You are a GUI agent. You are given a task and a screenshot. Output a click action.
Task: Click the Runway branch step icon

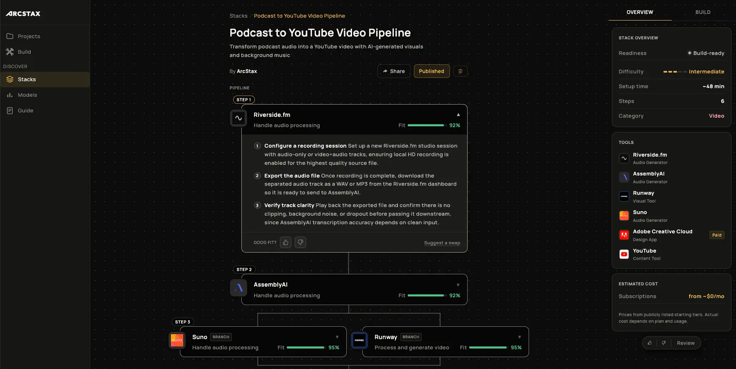pos(359,340)
